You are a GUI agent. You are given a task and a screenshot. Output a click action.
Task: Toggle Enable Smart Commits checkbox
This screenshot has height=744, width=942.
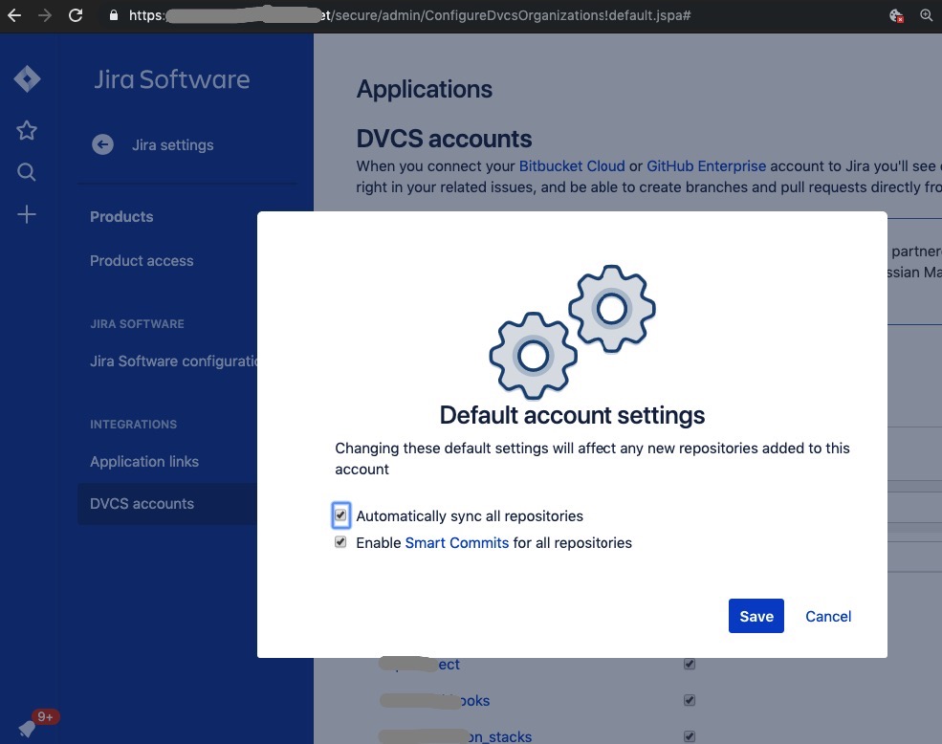[340, 542]
